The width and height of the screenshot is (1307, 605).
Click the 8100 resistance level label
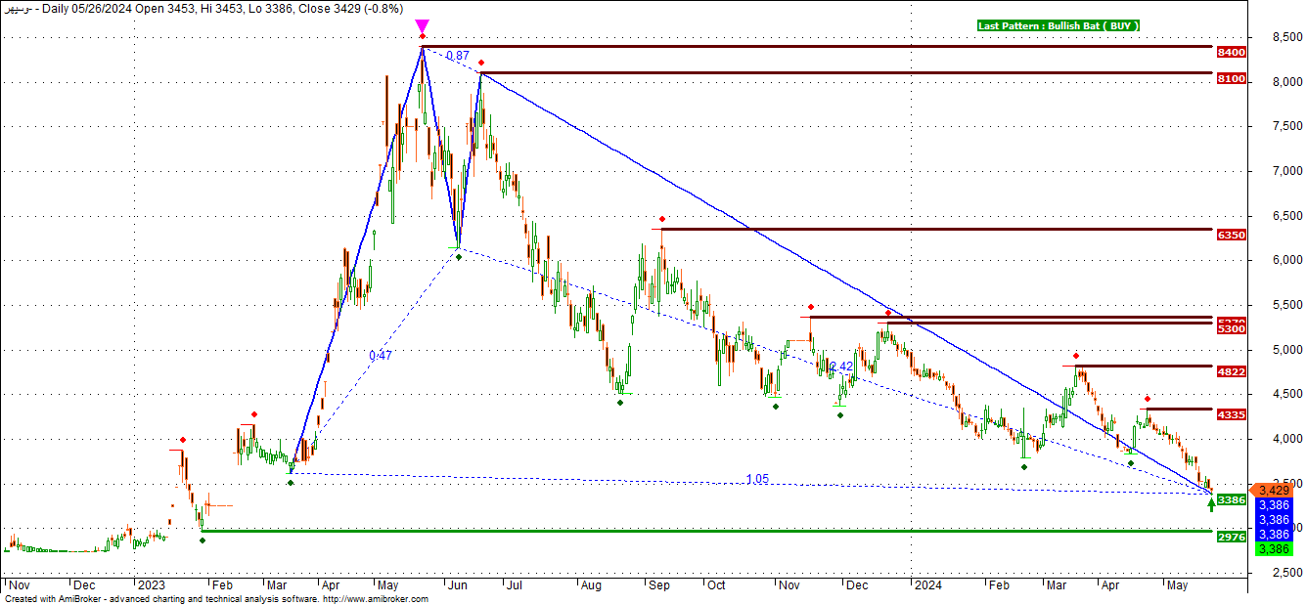(x=1232, y=78)
